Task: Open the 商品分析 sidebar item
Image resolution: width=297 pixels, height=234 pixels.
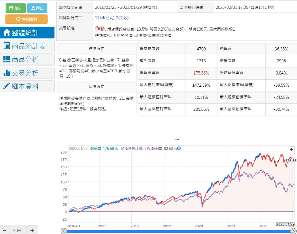Action: [27, 59]
